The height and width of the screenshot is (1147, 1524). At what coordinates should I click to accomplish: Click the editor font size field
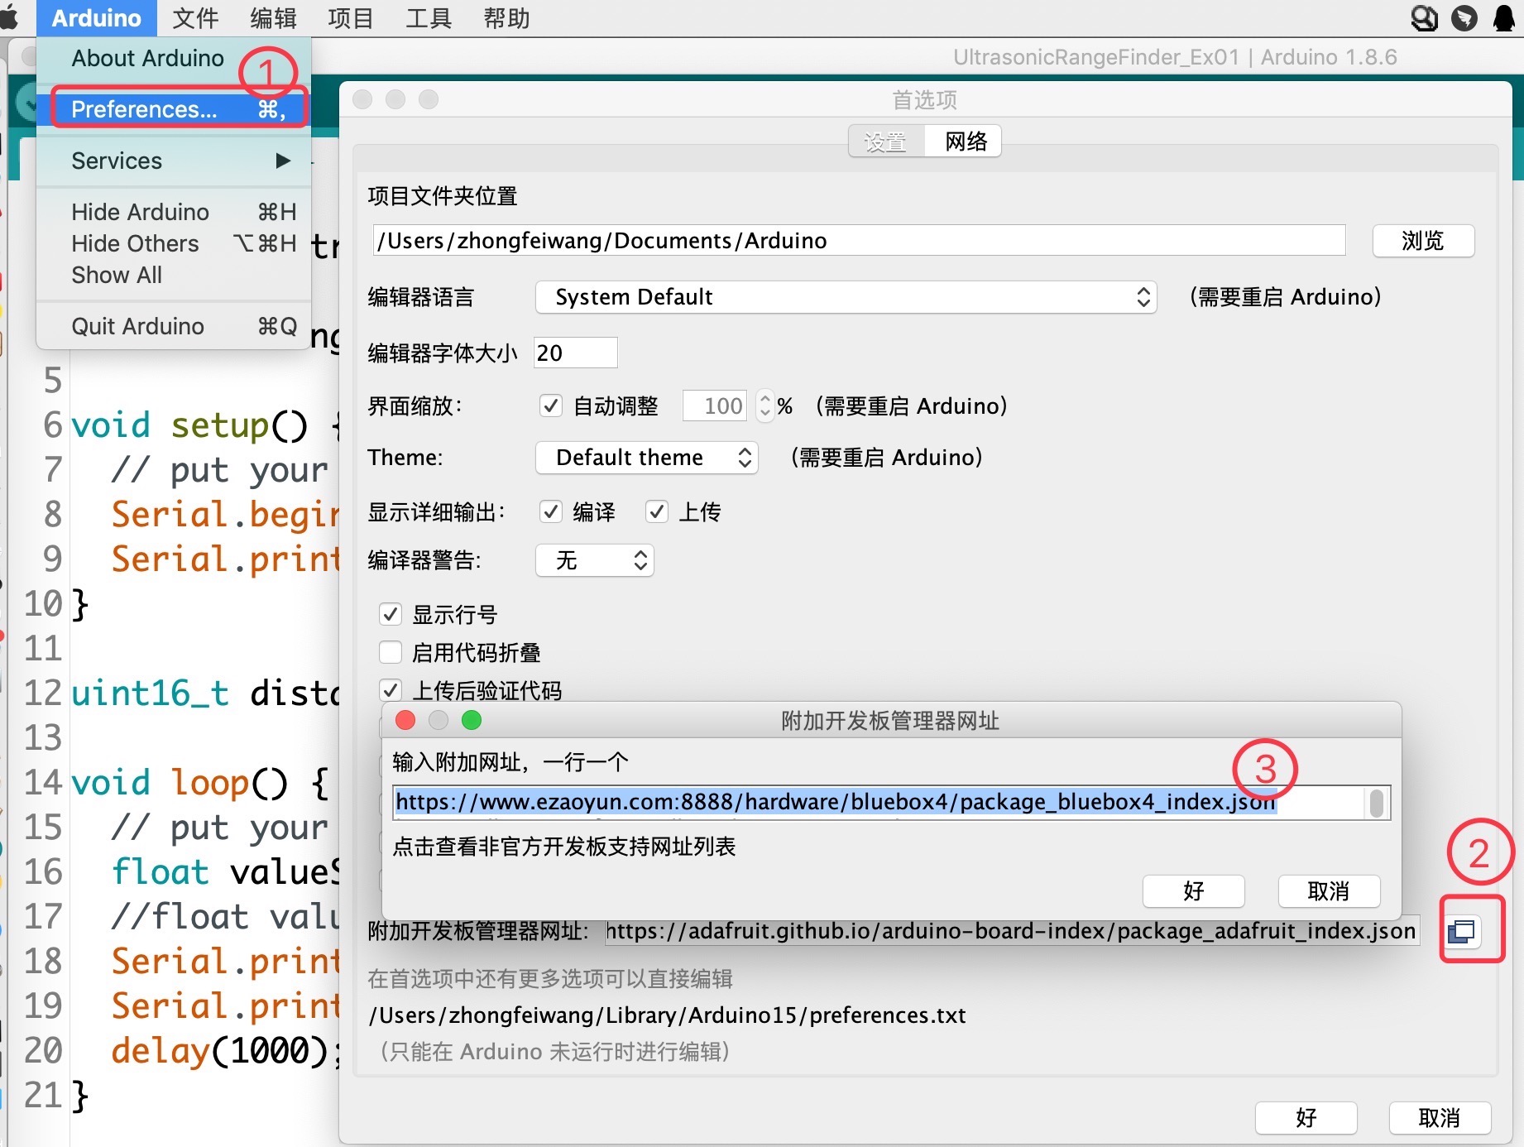pos(575,353)
